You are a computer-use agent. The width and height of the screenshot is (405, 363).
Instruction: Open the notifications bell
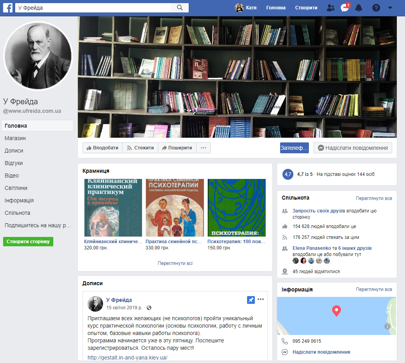[359, 8]
